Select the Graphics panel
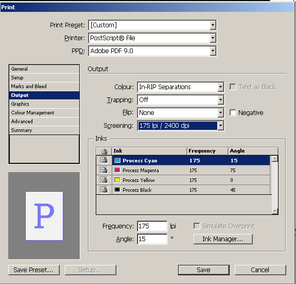Screen dimensions: 296x284 pyautogui.click(x=44, y=104)
